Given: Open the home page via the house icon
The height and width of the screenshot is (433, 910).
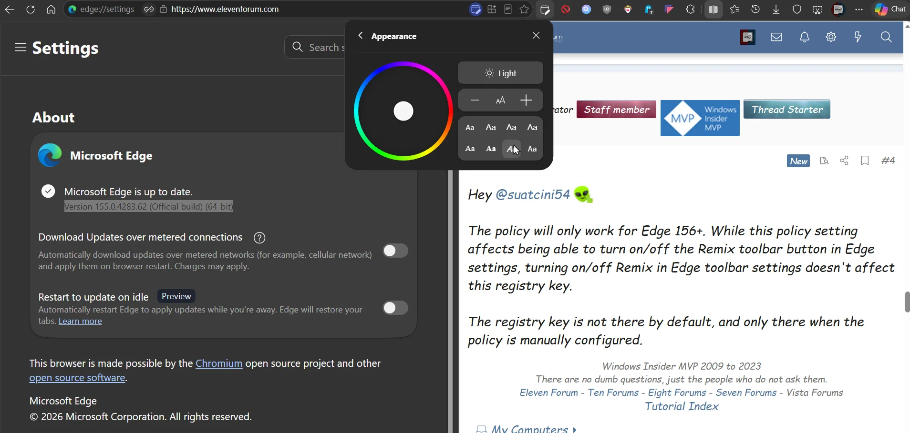Looking at the screenshot, I should click(51, 9).
